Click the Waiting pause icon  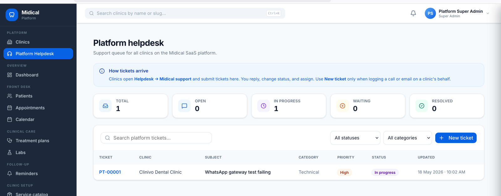point(343,106)
